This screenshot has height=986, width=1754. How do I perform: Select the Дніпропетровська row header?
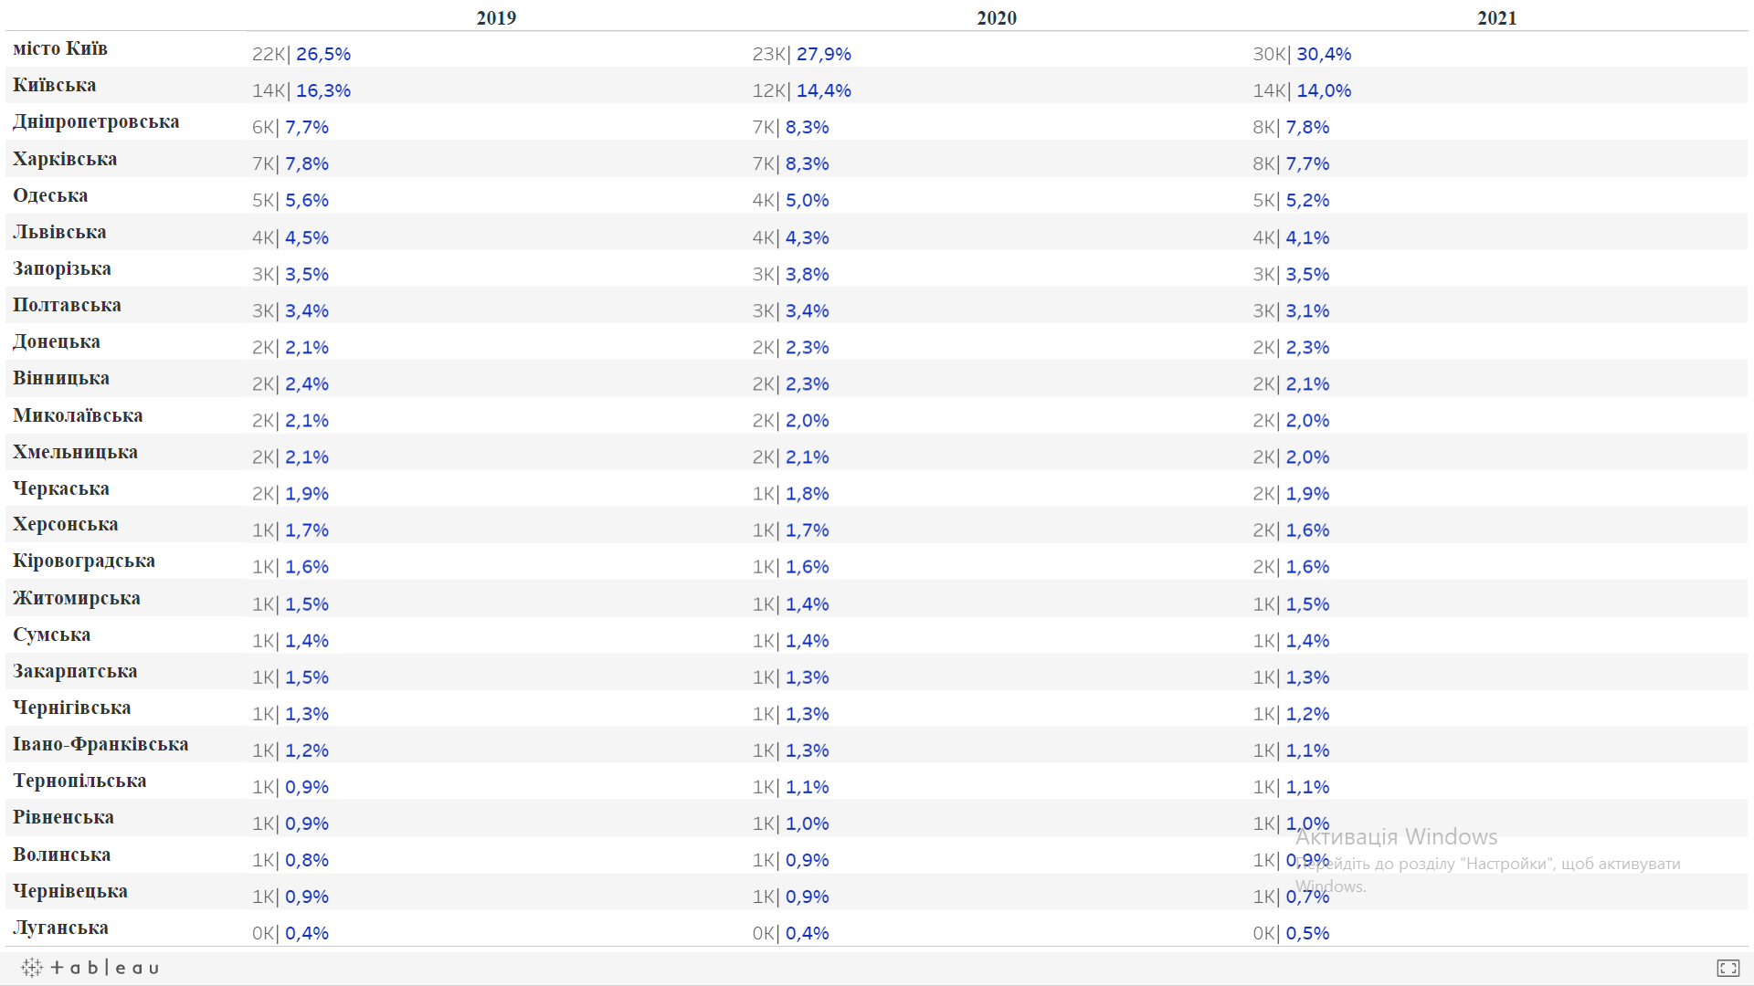click(96, 122)
